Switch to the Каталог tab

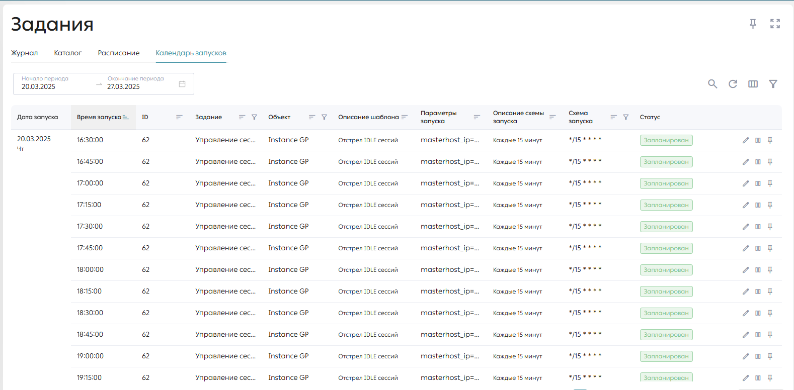[x=68, y=53]
